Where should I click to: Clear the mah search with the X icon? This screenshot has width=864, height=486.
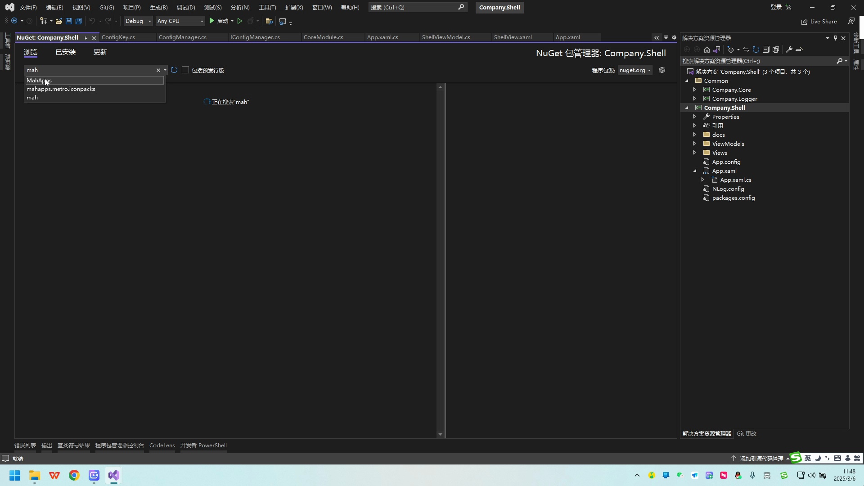point(158,70)
